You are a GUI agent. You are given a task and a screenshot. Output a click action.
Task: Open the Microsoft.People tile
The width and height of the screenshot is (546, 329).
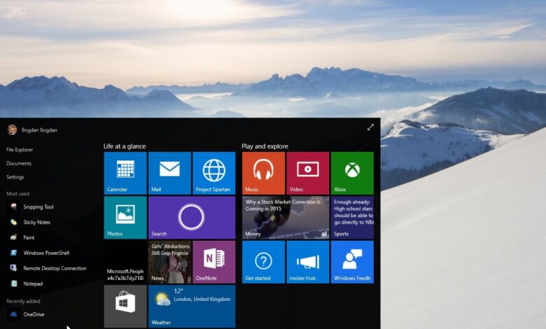point(125,262)
